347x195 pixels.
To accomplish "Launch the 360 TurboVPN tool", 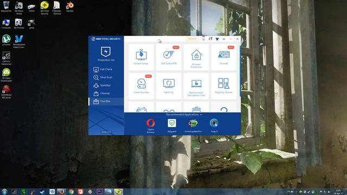I will [x=169, y=57].
